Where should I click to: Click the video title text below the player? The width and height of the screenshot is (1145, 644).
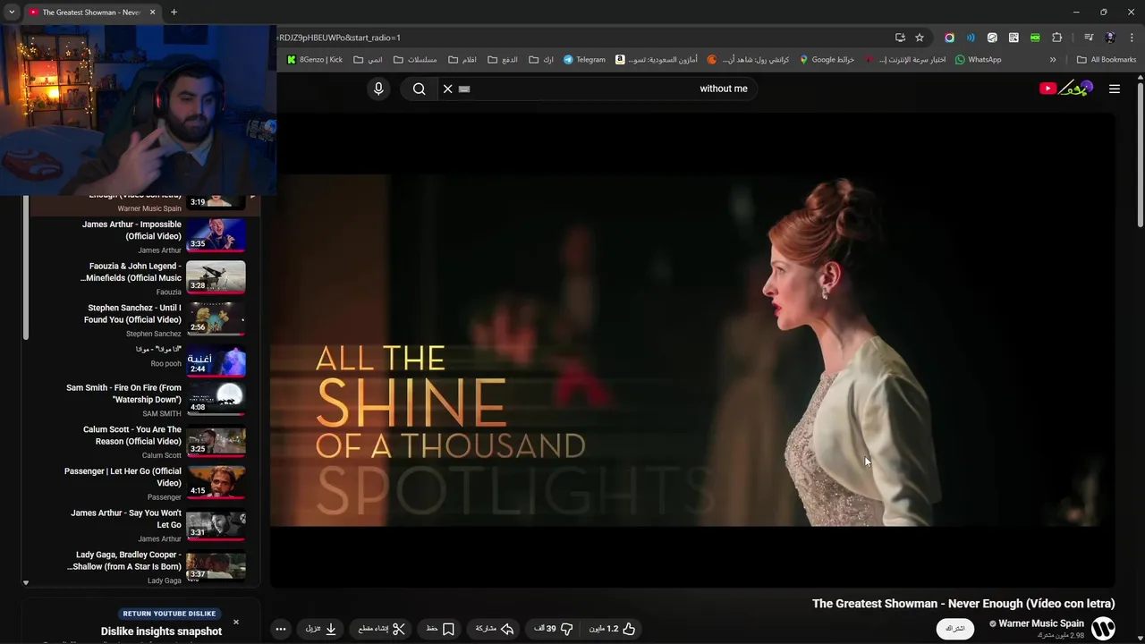[x=963, y=604]
